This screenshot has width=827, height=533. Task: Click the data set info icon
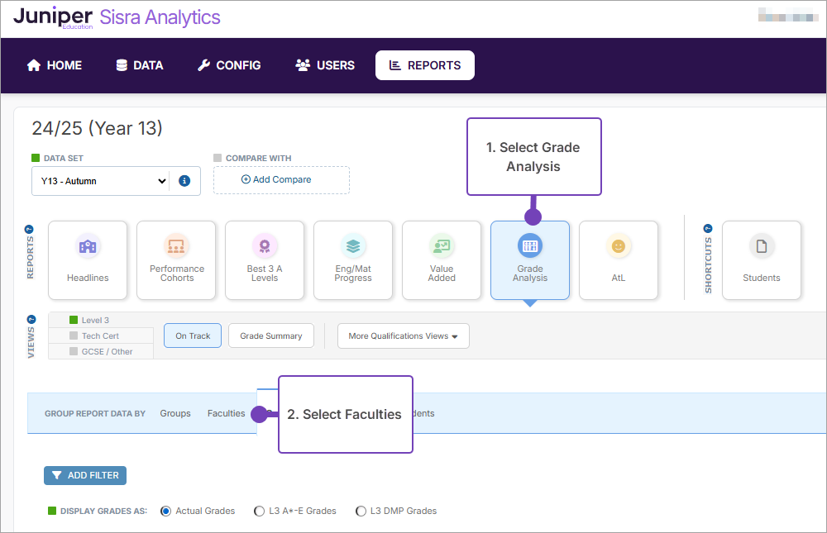pos(184,180)
